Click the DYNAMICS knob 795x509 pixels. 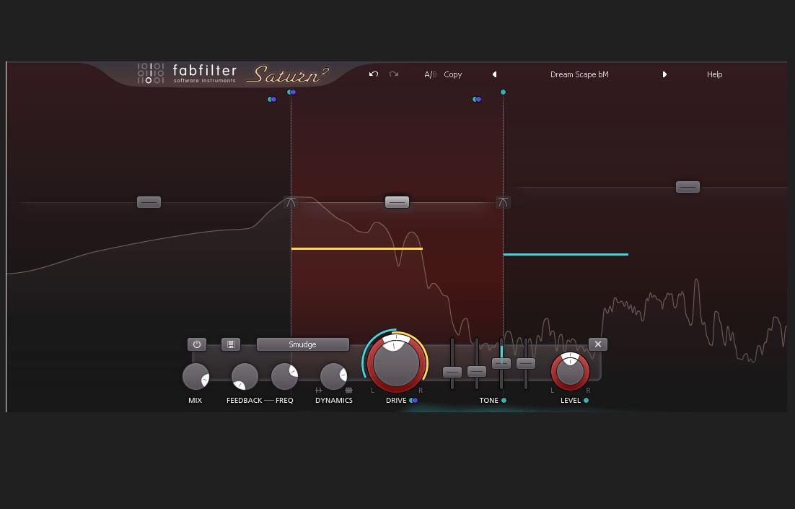point(333,377)
